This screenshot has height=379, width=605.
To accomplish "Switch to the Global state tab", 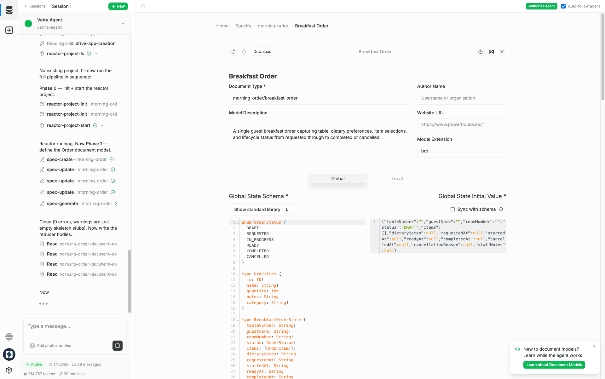I will [338, 179].
